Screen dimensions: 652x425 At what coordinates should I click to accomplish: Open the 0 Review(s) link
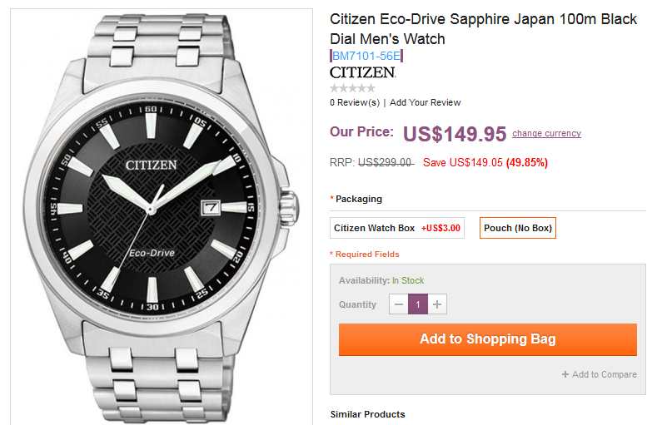354,102
